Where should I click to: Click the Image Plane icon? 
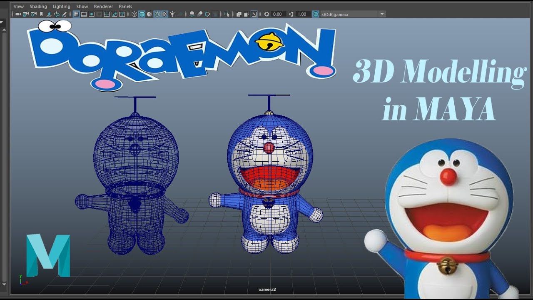(49, 14)
